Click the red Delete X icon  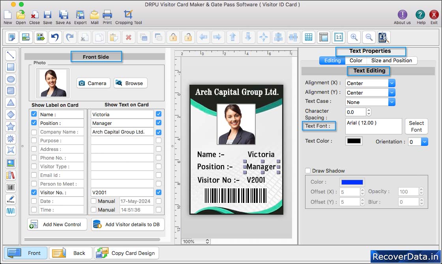point(129,37)
